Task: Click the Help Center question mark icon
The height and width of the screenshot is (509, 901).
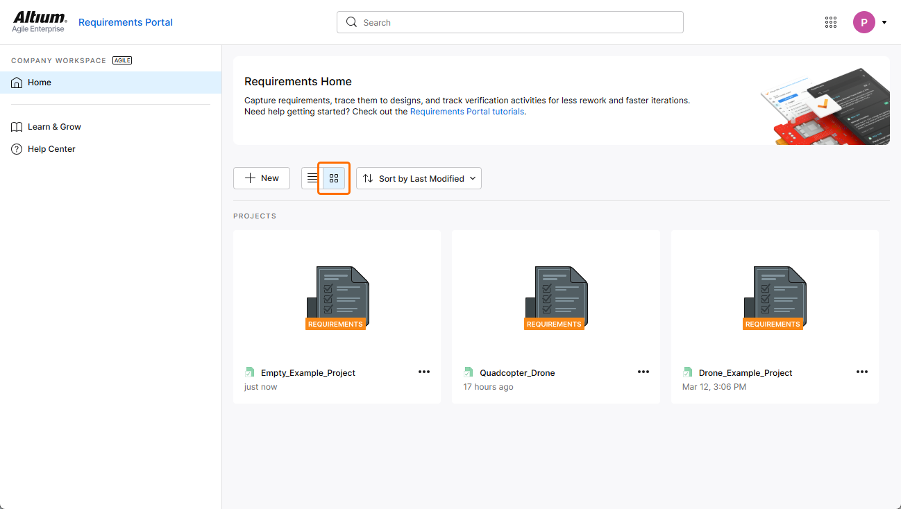Action: point(17,149)
